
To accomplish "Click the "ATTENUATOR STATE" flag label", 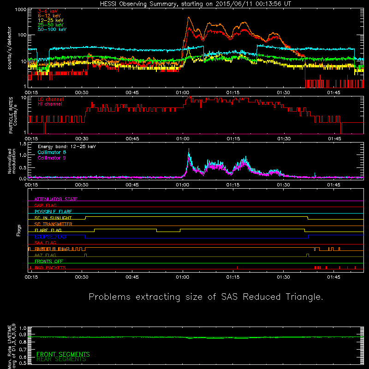I will [56, 199].
